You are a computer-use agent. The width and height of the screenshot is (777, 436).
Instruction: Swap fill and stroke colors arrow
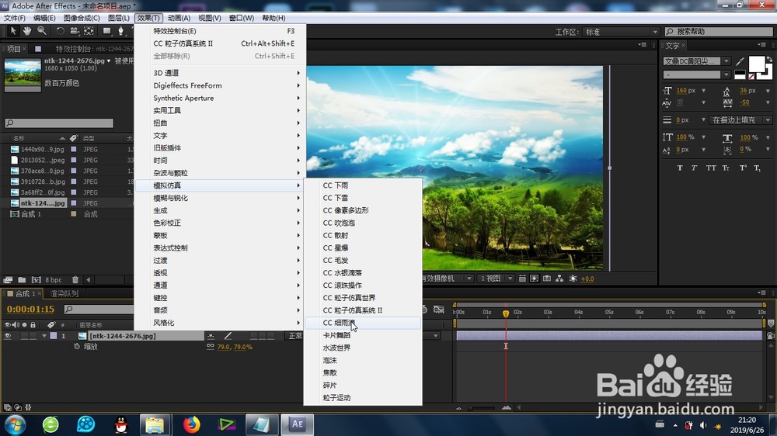[769, 60]
